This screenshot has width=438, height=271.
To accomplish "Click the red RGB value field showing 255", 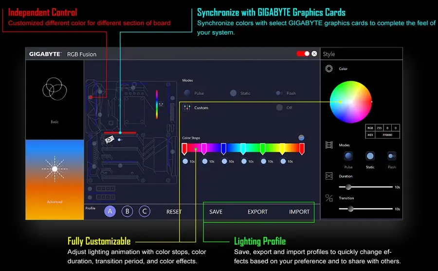I will (x=379, y=128).
